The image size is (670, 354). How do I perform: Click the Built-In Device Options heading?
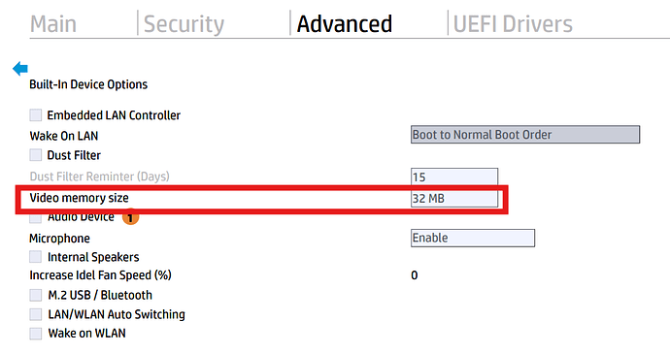(x=88, y=84)
